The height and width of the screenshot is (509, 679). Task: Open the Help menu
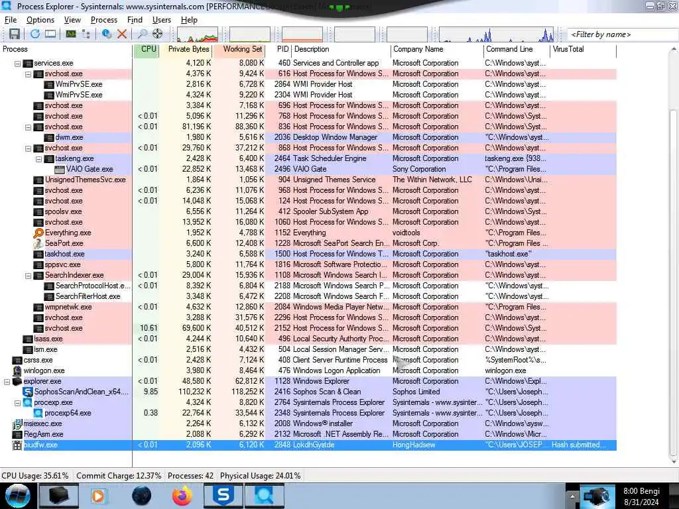tap(189, 20)
